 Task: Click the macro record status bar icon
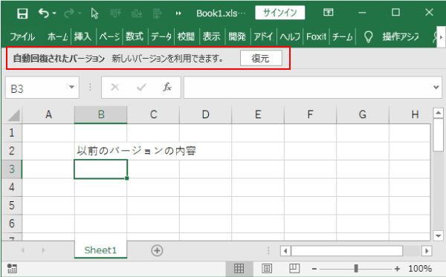[12, 268]
